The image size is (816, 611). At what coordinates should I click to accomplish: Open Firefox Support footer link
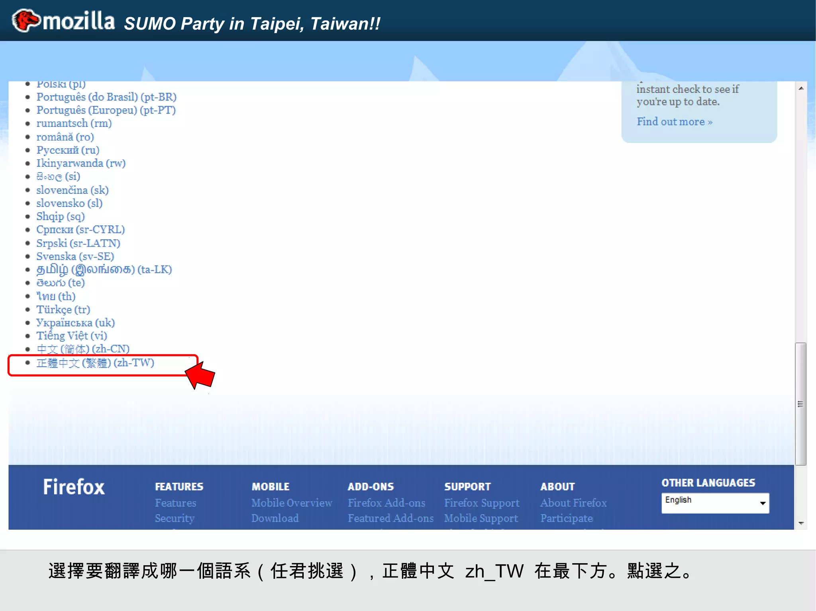pyautogui.click(x=482, y=503)
